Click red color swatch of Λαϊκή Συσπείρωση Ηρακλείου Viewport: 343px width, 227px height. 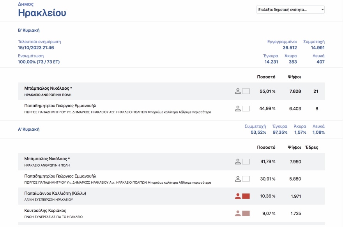pos(246,196)
